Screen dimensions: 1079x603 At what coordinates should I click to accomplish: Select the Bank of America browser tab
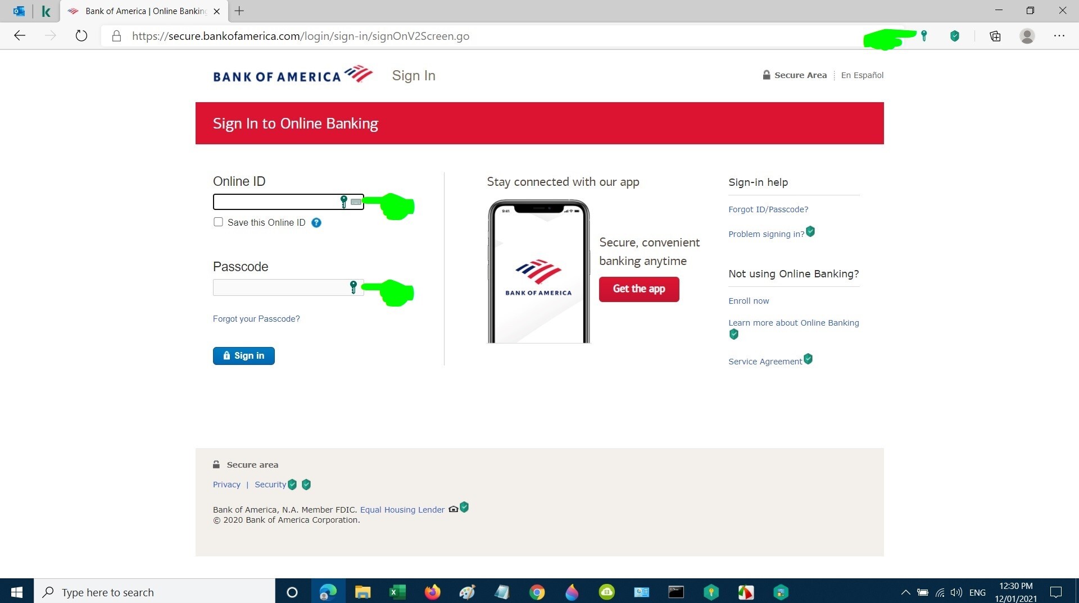coord(144,11)
